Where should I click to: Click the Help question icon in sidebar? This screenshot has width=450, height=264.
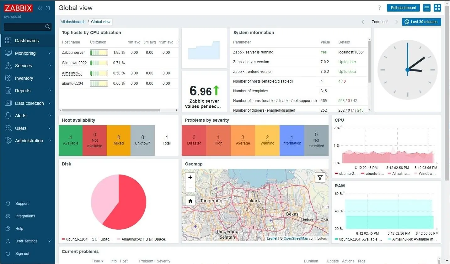[8, 229]
